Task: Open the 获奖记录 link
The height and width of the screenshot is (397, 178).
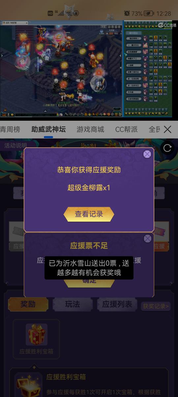Action: (156, 306)
